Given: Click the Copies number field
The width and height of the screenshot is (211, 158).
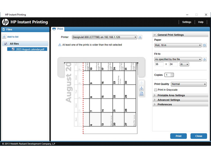Looking at the screenshot, I should 168,75.
